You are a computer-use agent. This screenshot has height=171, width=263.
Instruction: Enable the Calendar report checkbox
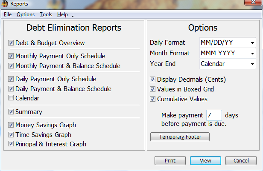[x=11, y=98]
